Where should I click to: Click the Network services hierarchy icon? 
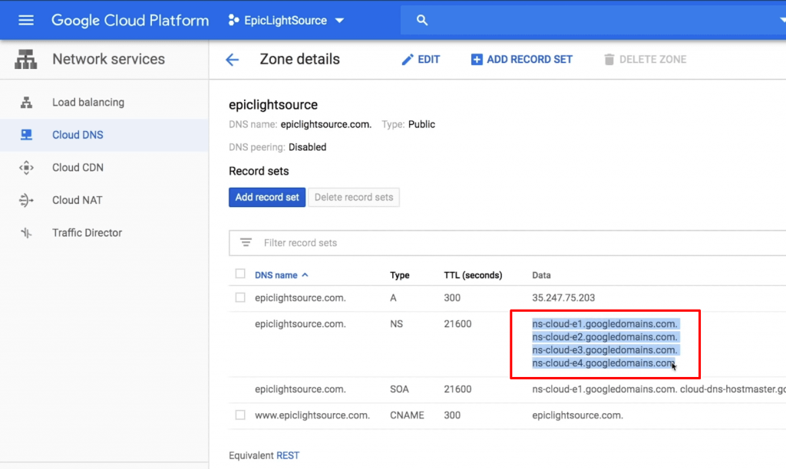click(x=25, y=59)
